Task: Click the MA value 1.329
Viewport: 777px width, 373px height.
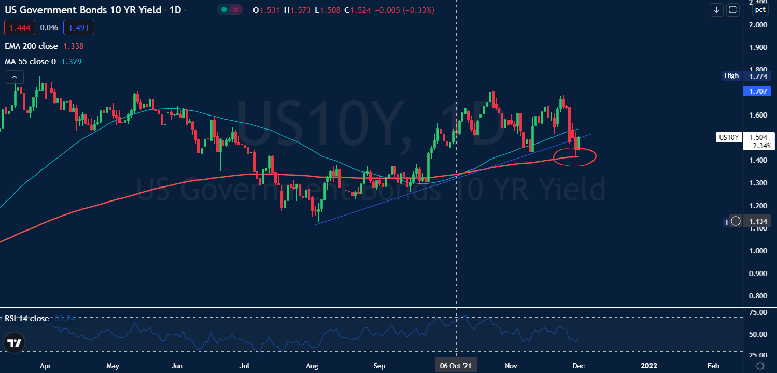Action: pos(71,62)
